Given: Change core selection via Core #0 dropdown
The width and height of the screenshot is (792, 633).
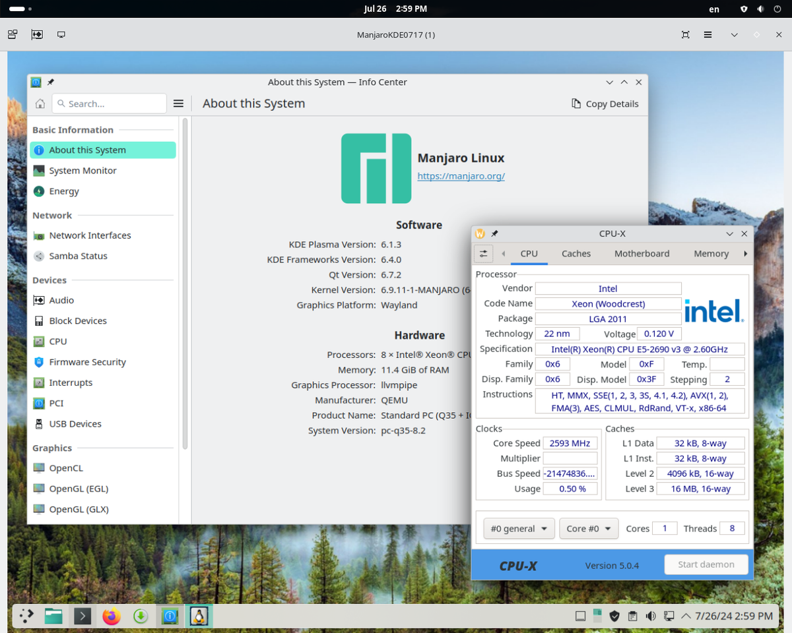Looking at the screenshot, I should [588, 528].
